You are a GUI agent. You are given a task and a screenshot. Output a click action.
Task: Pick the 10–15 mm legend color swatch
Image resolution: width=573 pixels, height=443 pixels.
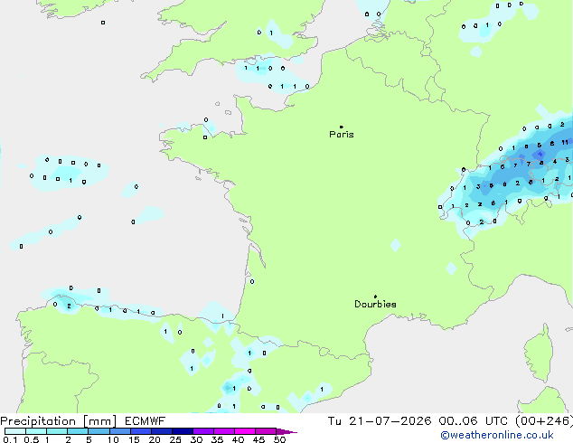point(119,431)
